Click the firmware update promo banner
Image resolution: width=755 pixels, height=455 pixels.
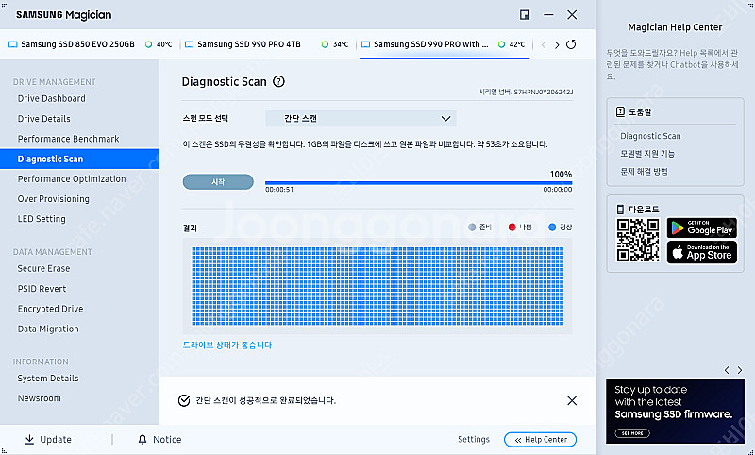click(x=675, y=412)
